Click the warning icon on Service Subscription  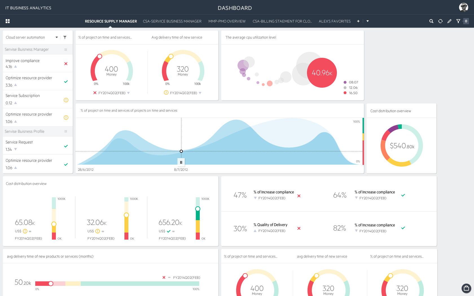[66, 100]
